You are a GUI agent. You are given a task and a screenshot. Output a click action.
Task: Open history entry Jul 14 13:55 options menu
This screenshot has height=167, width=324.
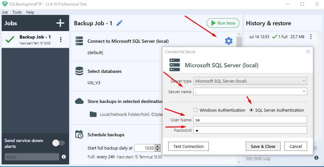[x=311, y=37]
